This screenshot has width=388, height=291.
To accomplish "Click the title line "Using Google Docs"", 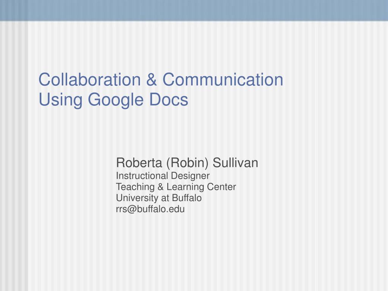I will [113, 100].
